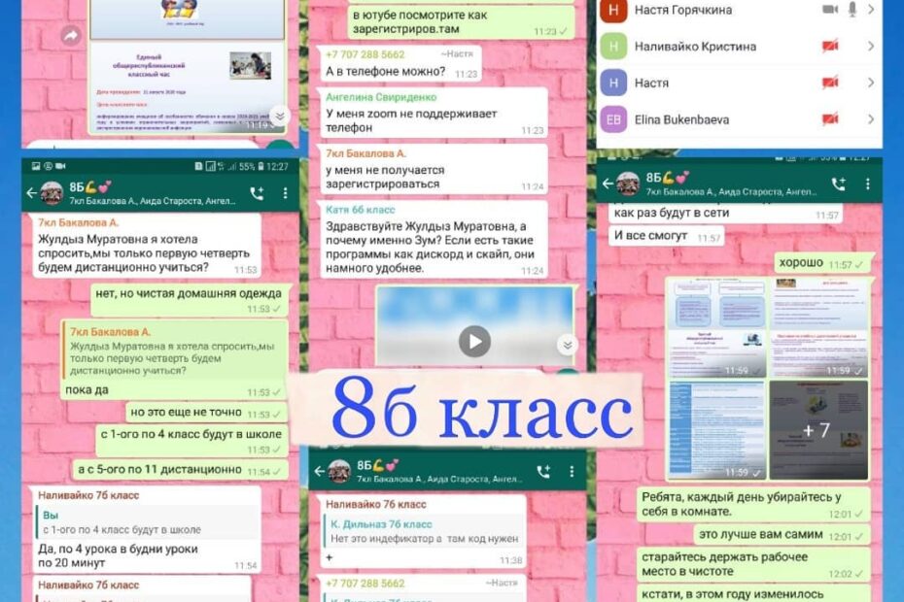
Task: Select message "Да, по 4 урока в будни уроки"
Action: pos(147,530)
